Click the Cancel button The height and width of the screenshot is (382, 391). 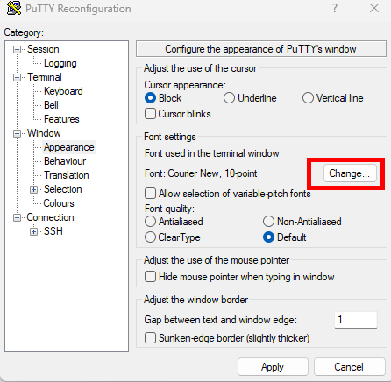coord(349,367)
